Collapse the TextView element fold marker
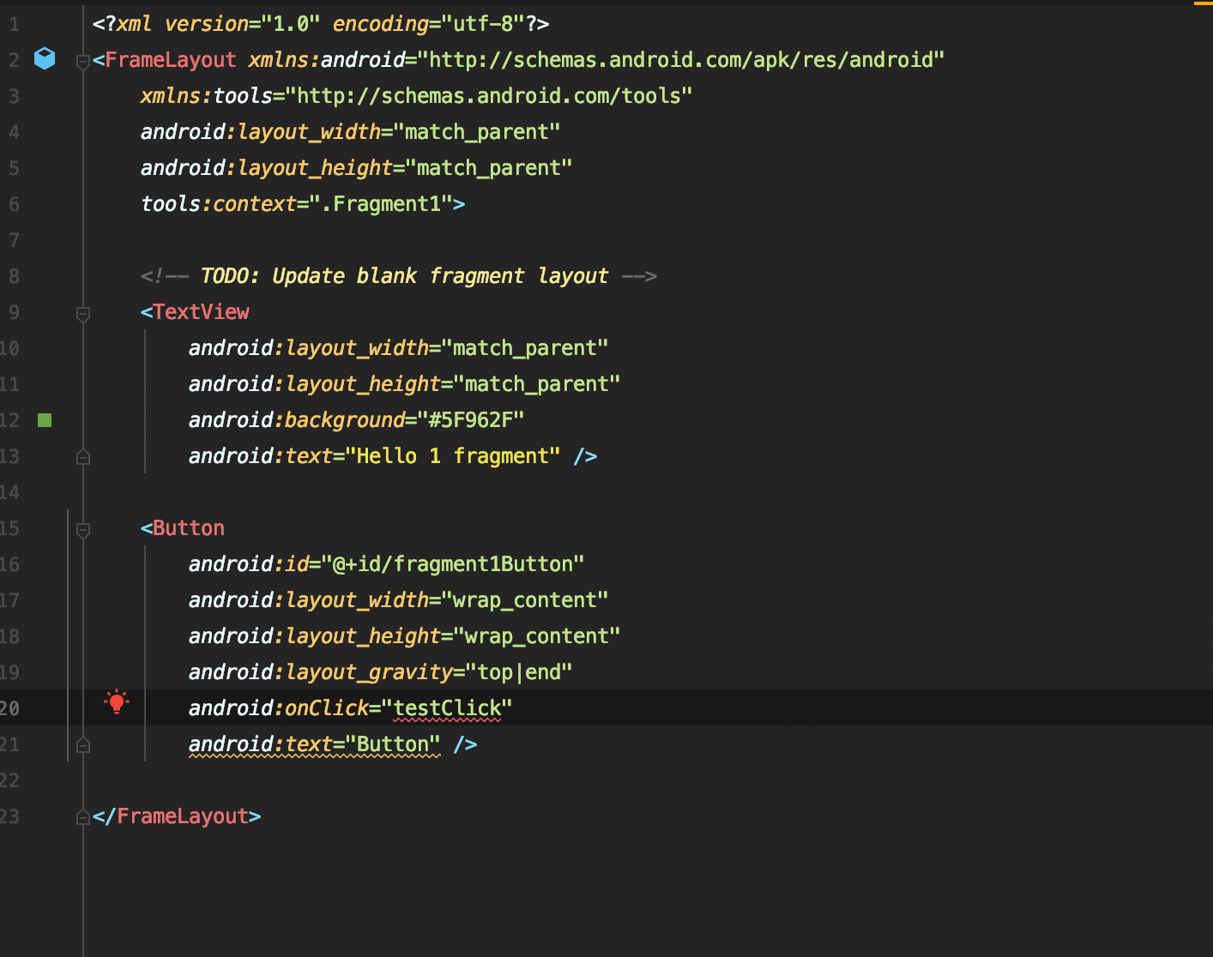This screenshot has height=957, width=1213. (83, 314)
